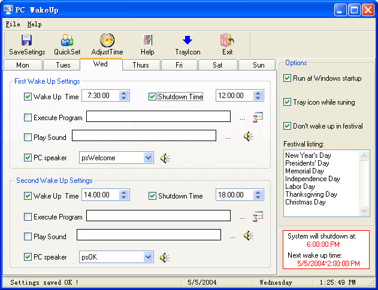Send the app to TrayIcon with blue arrow
The width and height of the screenshot is (378, 290).
click(188, 40)
